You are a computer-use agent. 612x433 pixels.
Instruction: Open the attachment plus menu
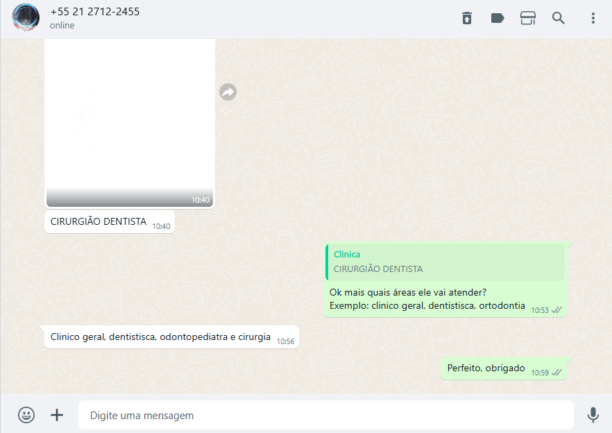click(x=57, y=415)
